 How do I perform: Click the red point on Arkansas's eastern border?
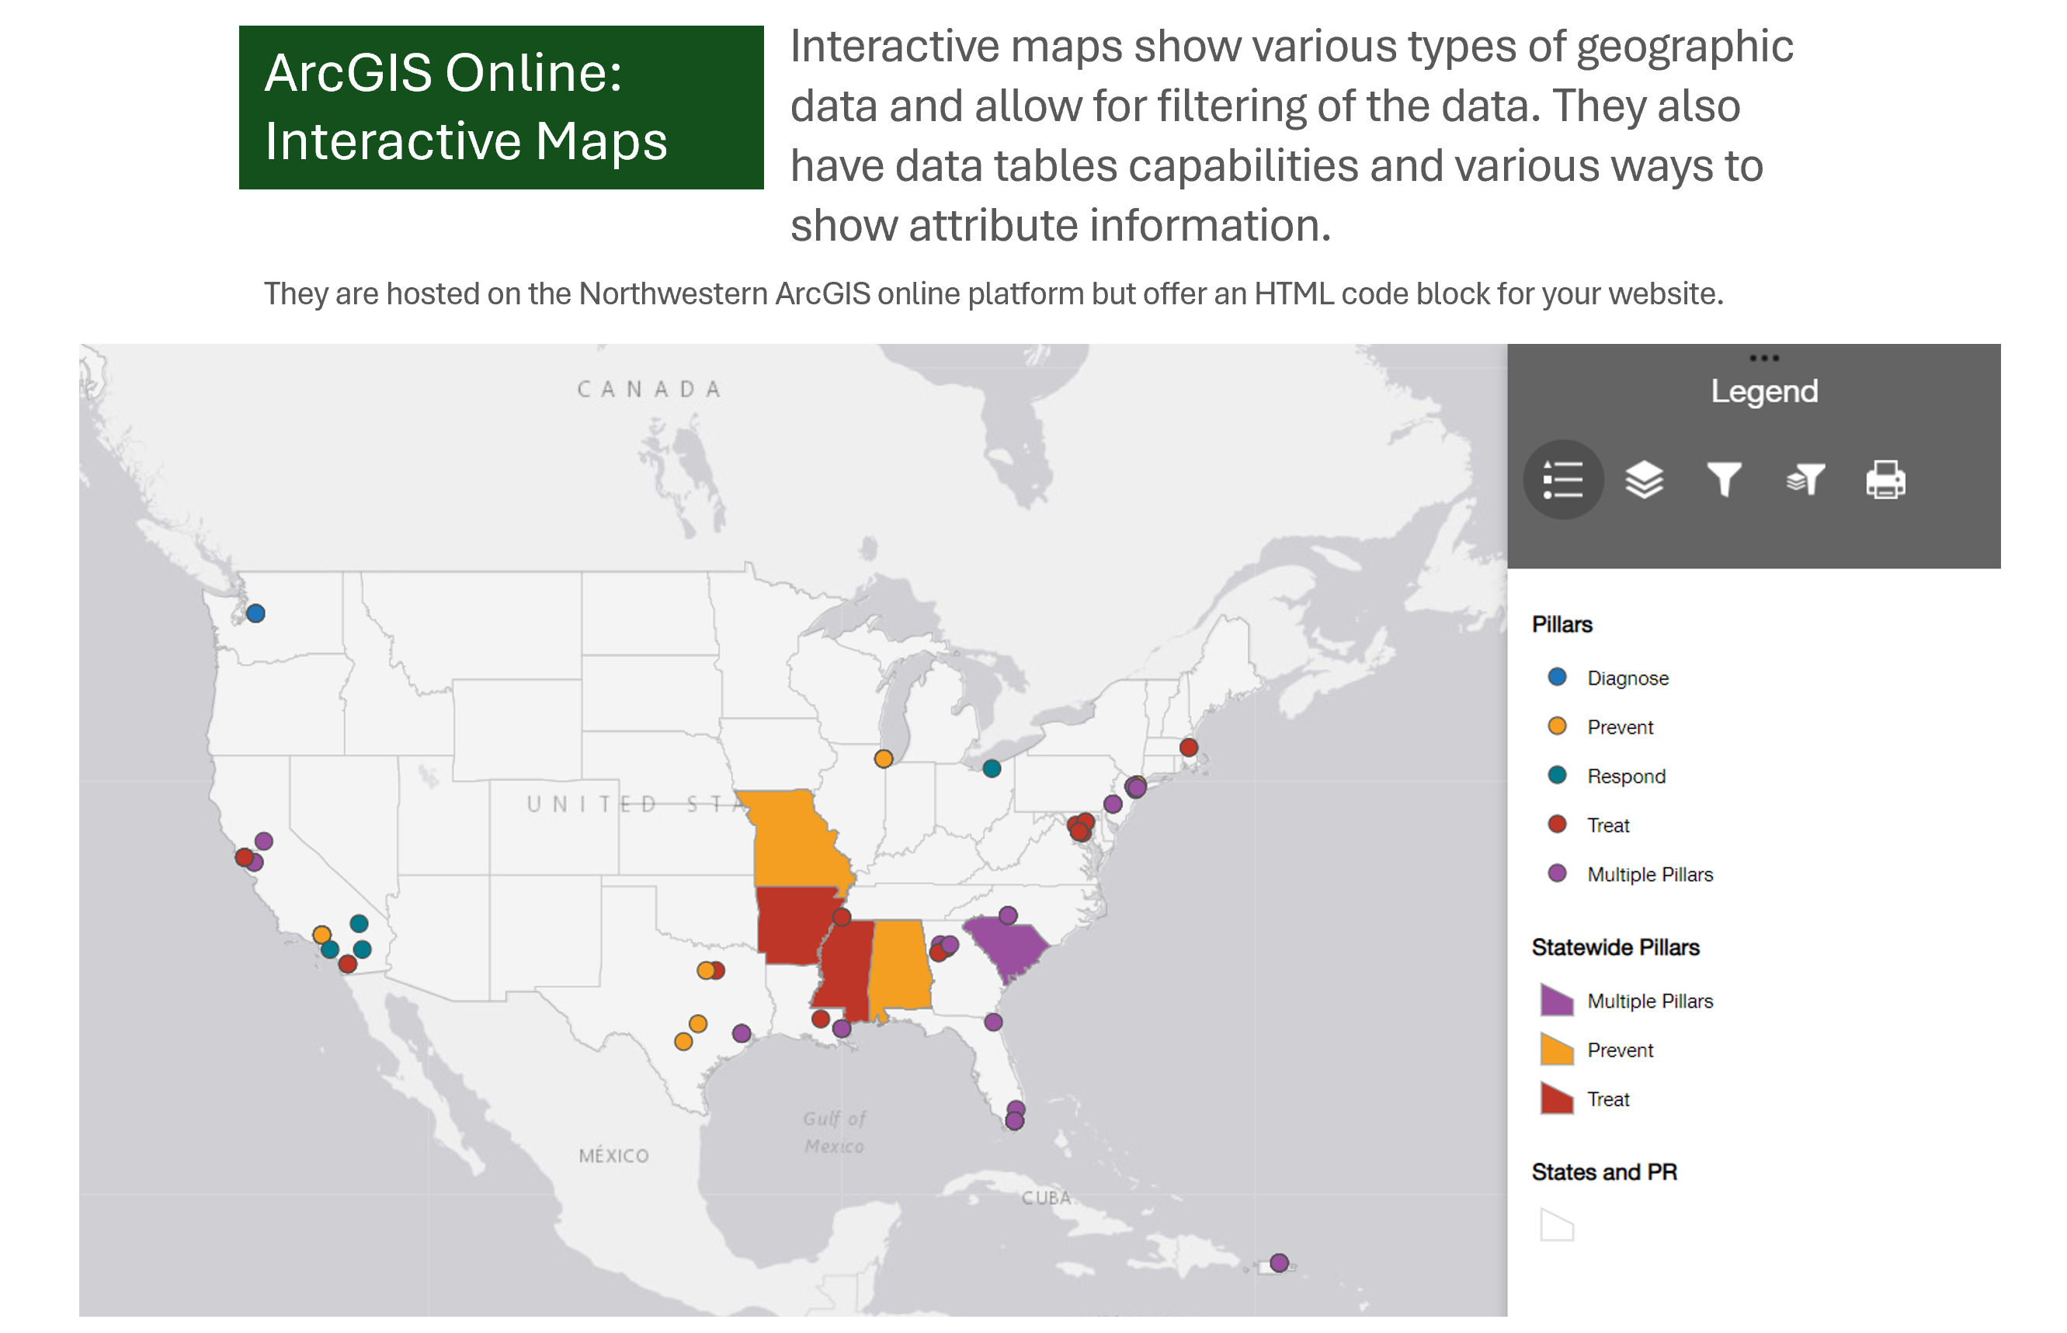842,916
